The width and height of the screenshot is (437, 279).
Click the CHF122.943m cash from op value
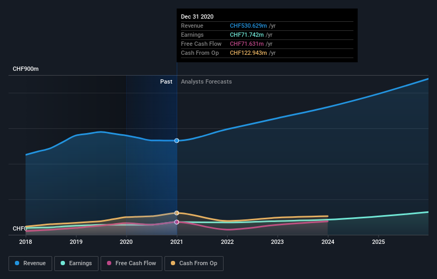click(249, 53)
